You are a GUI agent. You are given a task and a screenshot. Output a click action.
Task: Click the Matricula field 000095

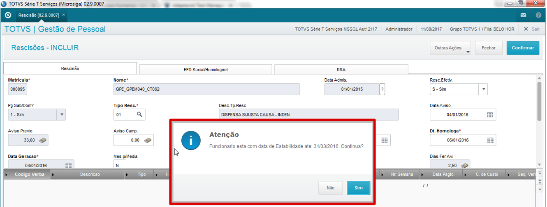[18, 89]
